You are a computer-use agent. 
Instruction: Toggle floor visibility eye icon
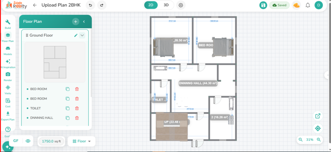(x=28, y=141)
